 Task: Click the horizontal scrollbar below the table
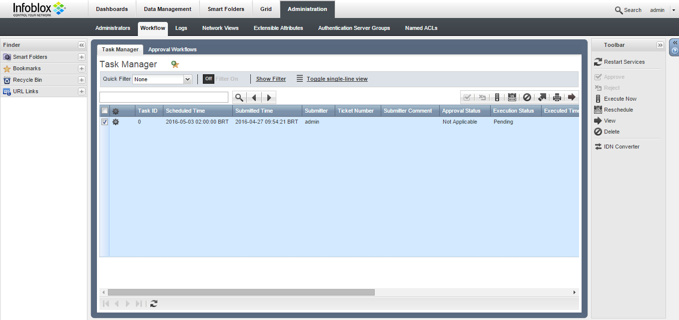click(x=241, y=293)
